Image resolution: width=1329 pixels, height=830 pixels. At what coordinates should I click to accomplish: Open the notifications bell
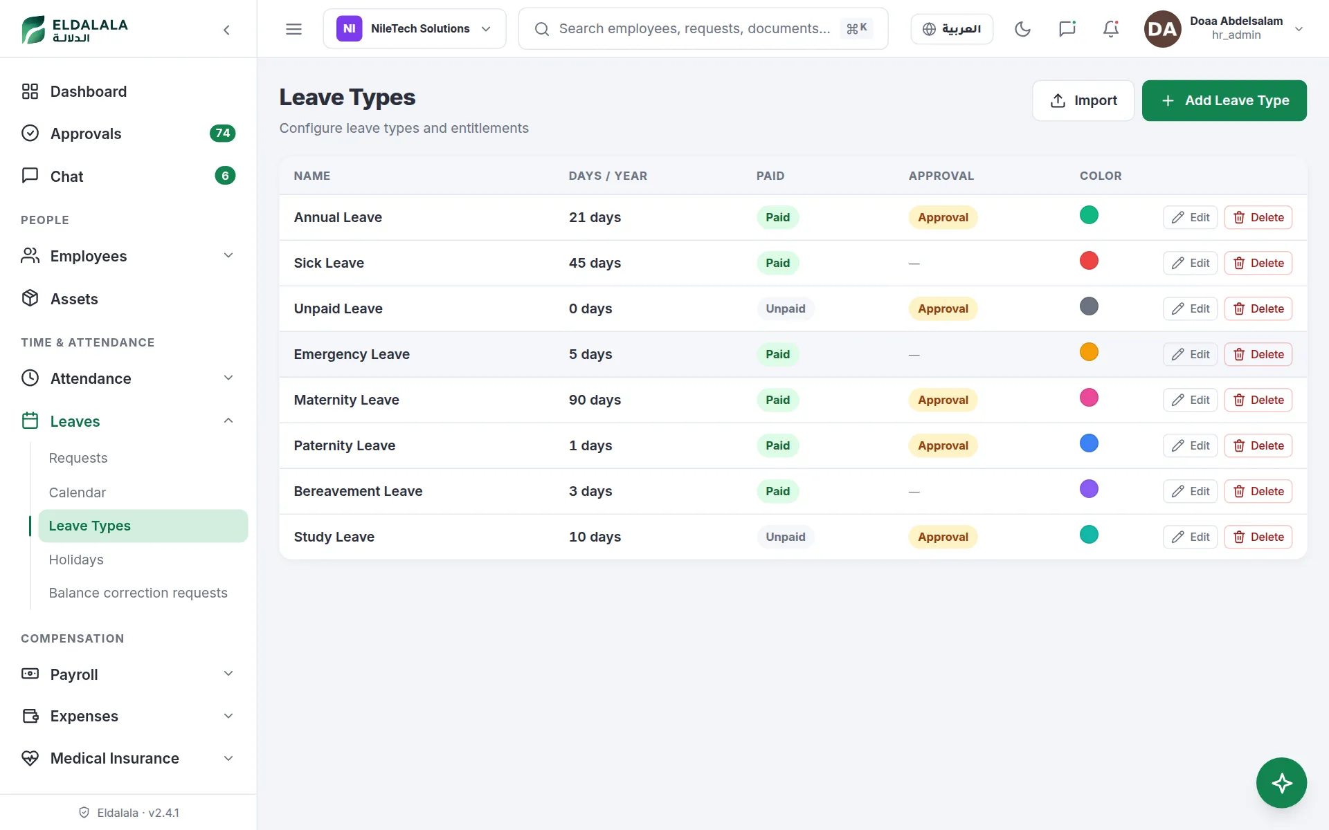point(1111,29)
